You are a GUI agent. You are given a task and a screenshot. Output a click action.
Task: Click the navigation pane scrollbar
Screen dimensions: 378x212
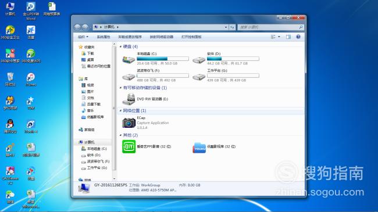tap(114, 109)
